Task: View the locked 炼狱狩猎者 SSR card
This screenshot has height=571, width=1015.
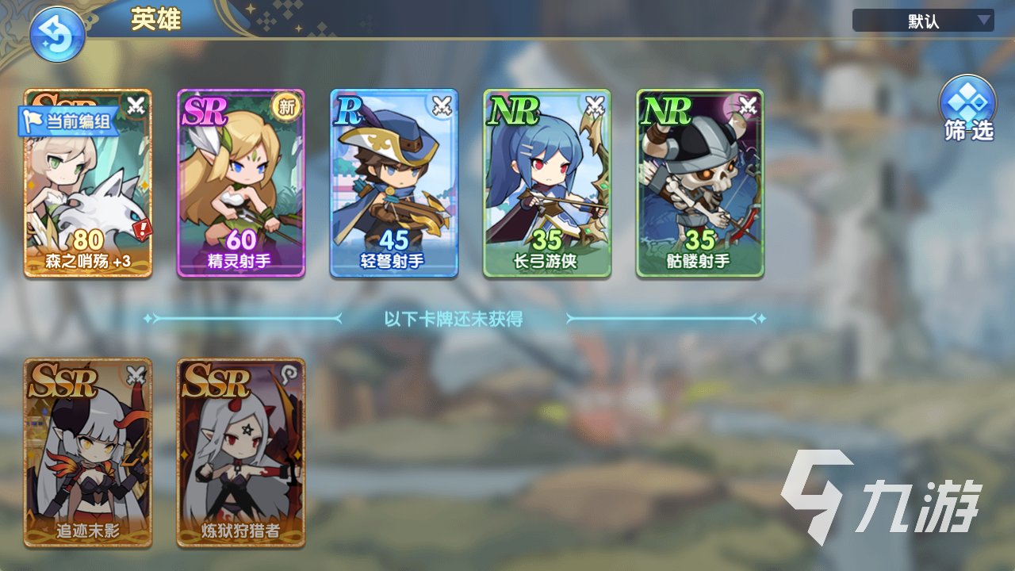Action: (241, 453)
